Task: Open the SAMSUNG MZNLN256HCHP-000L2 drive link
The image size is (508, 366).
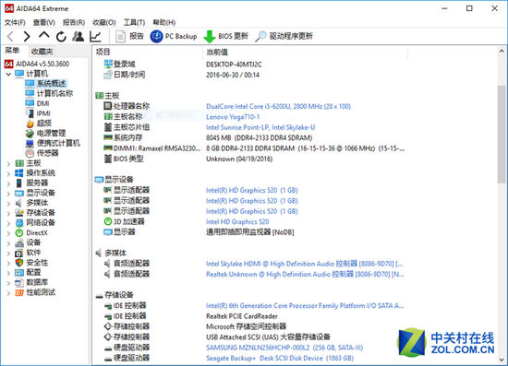Action: [x=284, y=348]
